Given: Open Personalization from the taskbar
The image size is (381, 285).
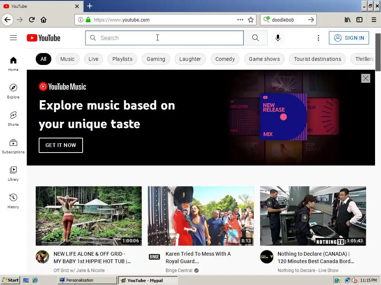Looking at the screenshot, I should pos(87,280).
